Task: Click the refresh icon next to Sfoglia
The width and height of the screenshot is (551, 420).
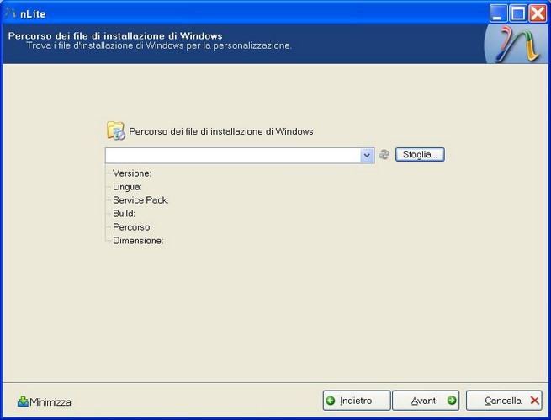Action: (x=384, y=155)
